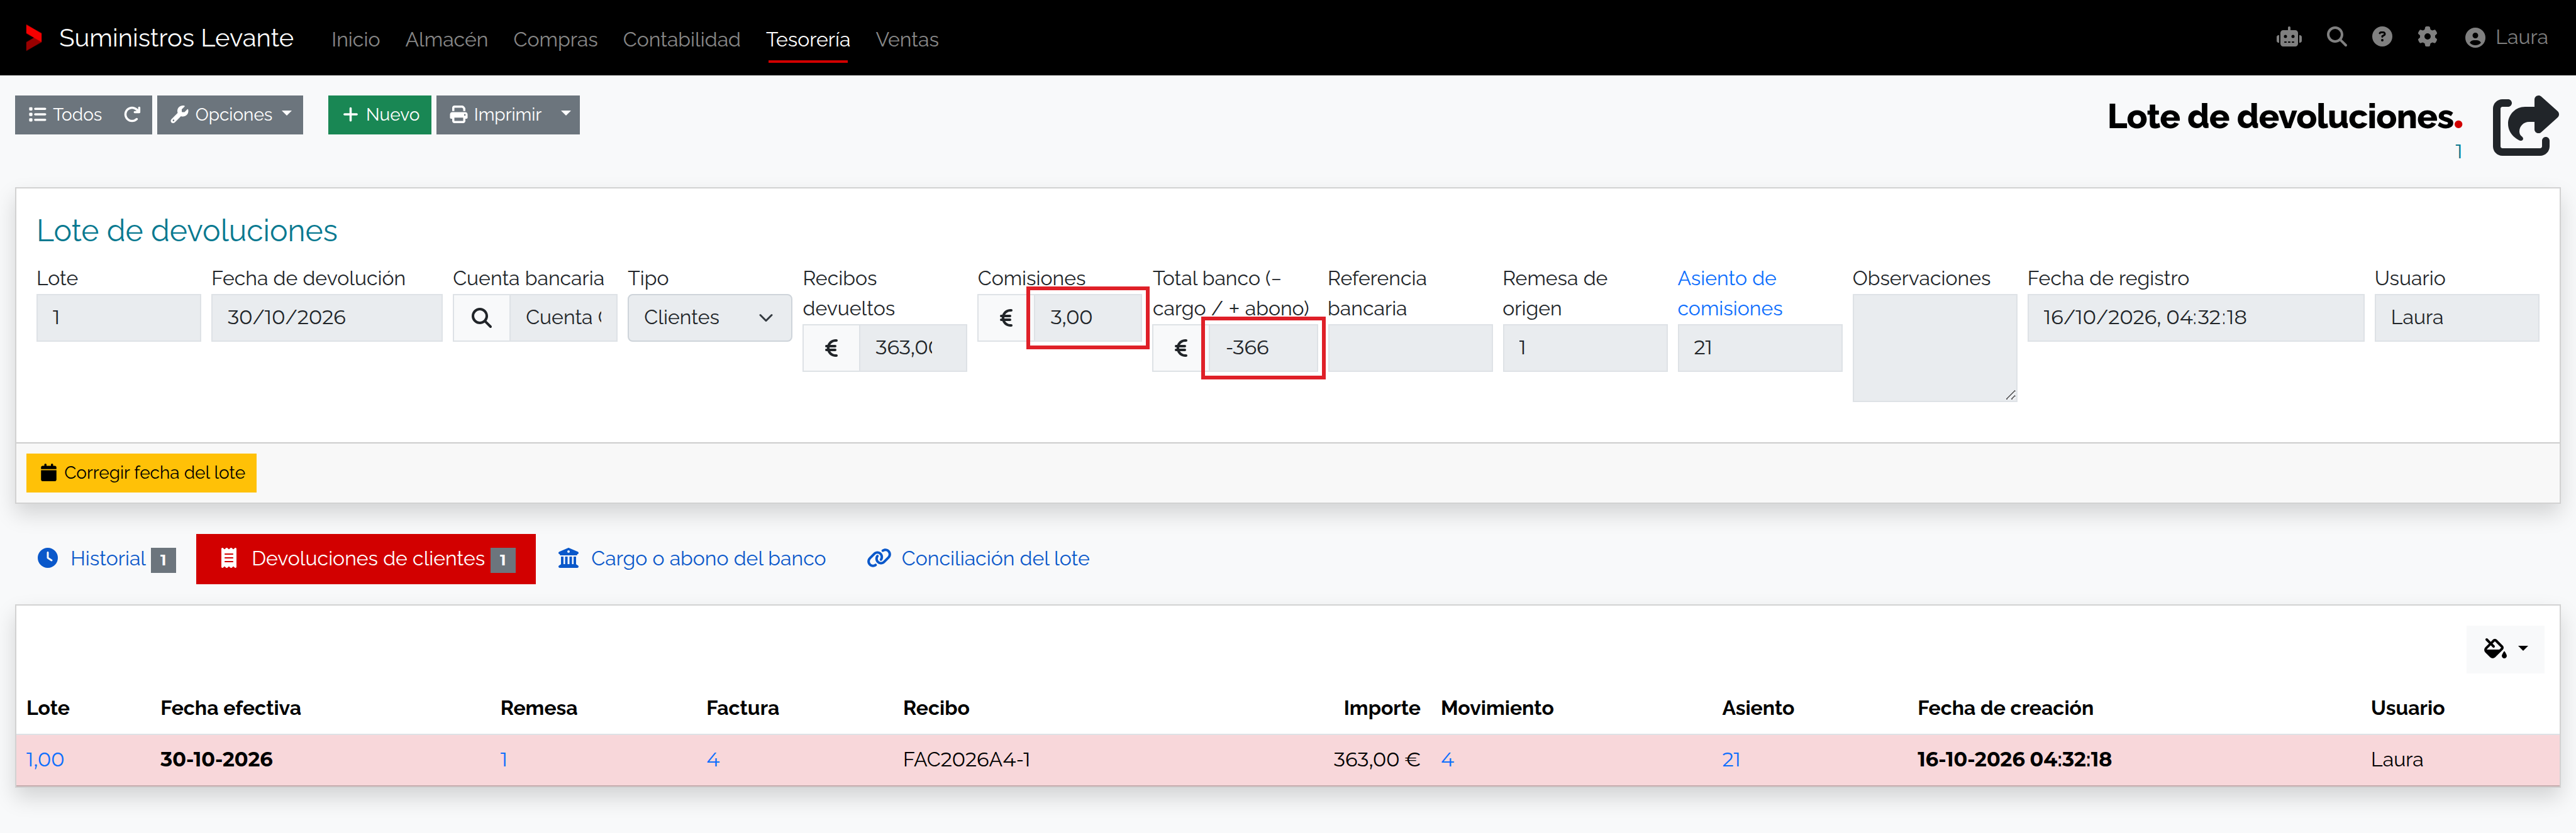The image size is (2576, 833).
Task: Click the Fecha de devolución field
Action: point(326,318)
